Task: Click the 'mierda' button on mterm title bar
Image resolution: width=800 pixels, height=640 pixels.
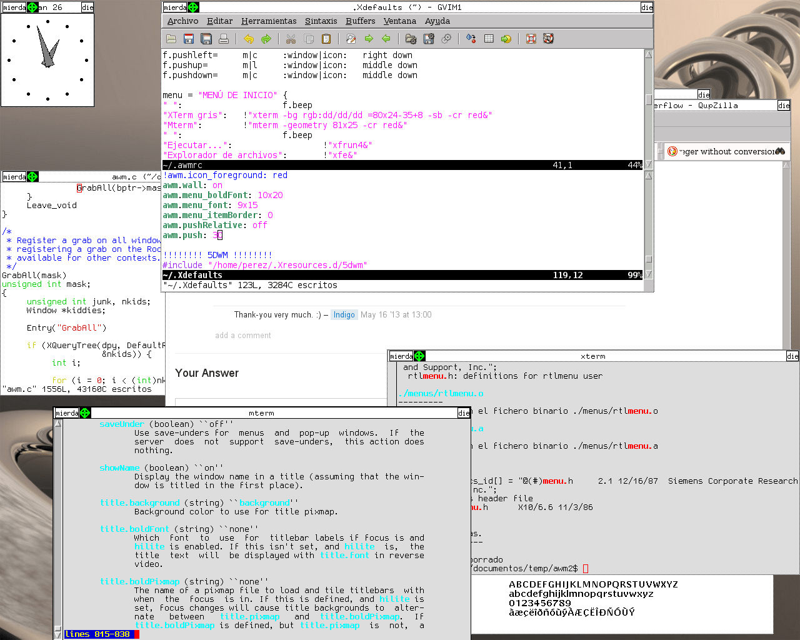Action: (x=67, y=413)
